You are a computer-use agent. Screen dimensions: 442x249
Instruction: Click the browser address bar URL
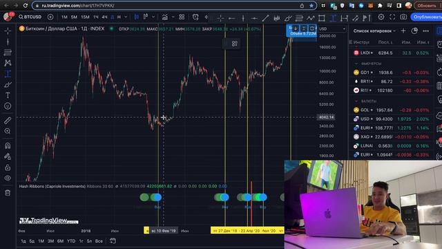(x=78, y=6)
